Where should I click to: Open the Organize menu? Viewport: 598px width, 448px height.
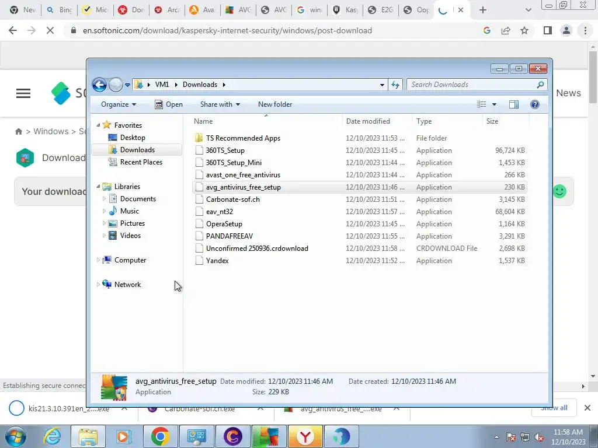[x=119, y=104]
